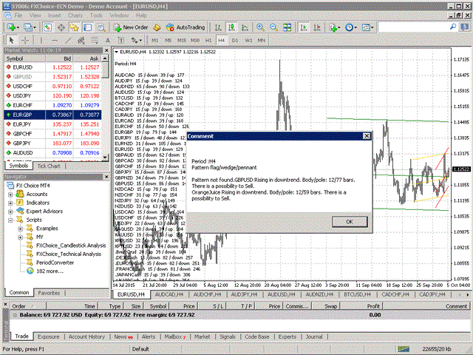Toggle the Data Window crosshair icon
Viewport: 473px width, 355px height.
[x=61, y=27]
